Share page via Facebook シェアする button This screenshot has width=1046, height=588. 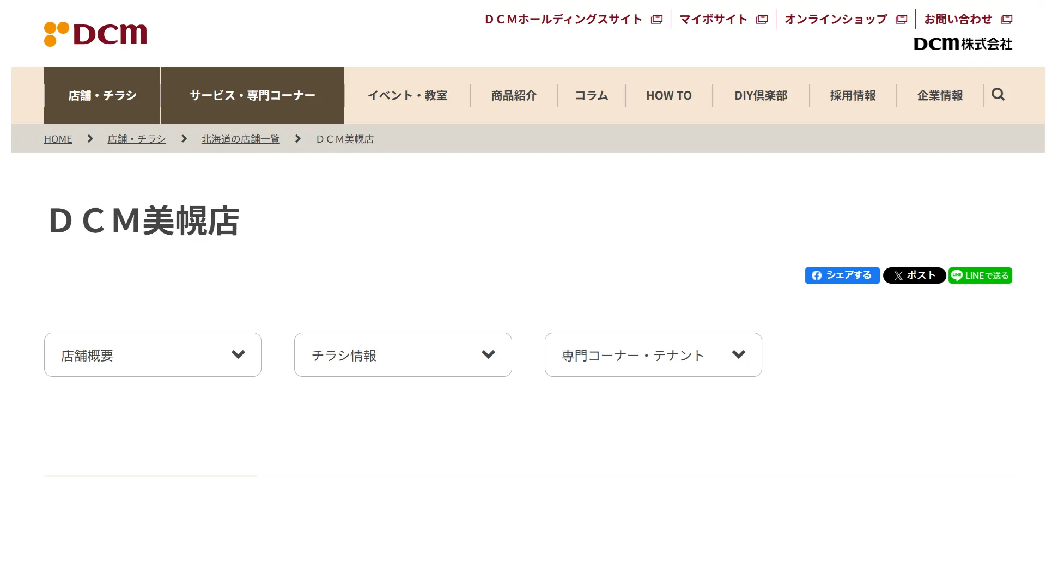(842, 275)
